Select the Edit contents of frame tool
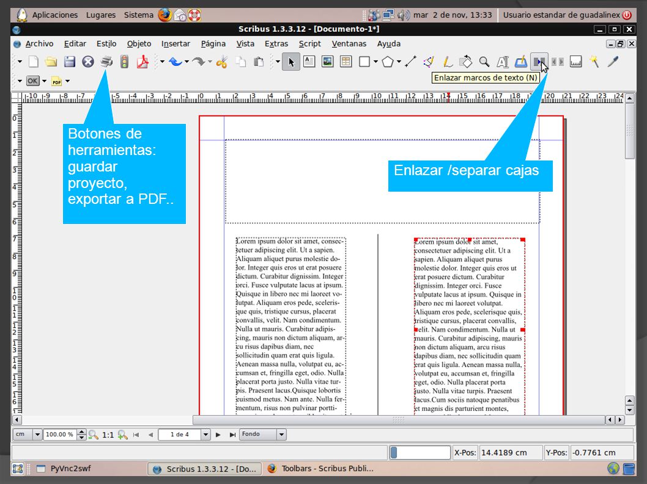The width and height of the screenshot is (647, 484). (x=502, y=62)
